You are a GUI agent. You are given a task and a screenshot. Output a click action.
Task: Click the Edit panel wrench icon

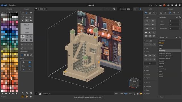[154, 13]
